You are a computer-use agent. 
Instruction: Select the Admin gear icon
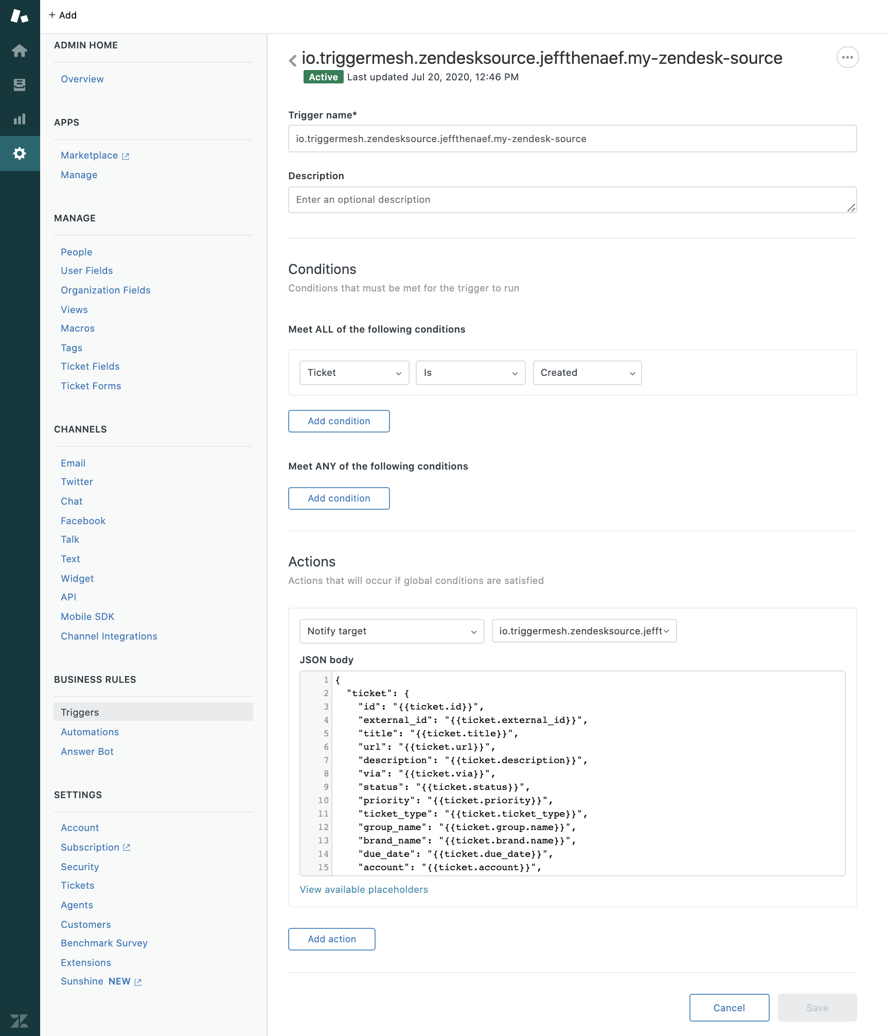[20, 153]
